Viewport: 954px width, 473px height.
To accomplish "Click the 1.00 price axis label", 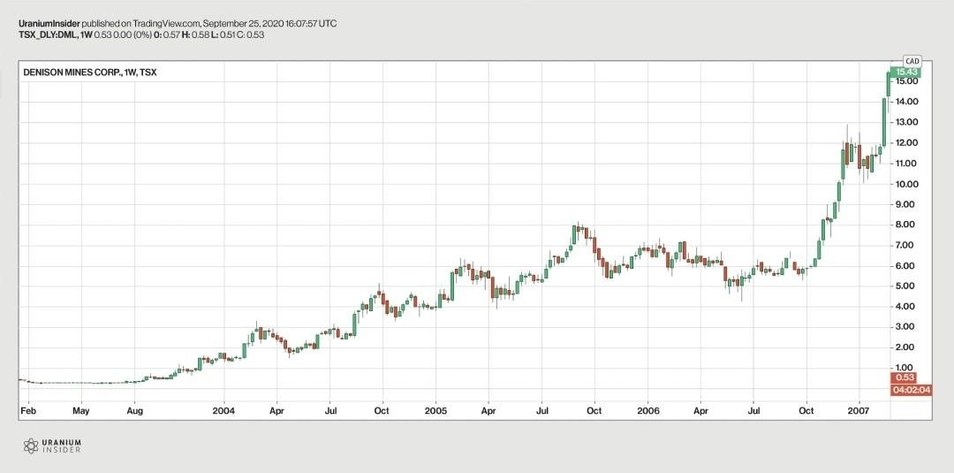I will tap(906, 368).
